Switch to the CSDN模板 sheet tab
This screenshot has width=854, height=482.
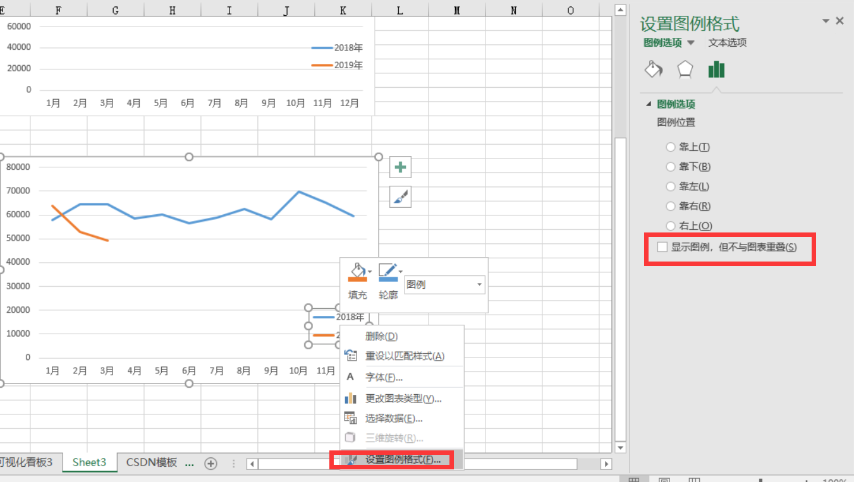tap(151, 462)
